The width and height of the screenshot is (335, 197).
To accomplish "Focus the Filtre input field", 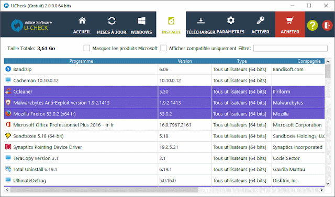I will tap(291, 48).
